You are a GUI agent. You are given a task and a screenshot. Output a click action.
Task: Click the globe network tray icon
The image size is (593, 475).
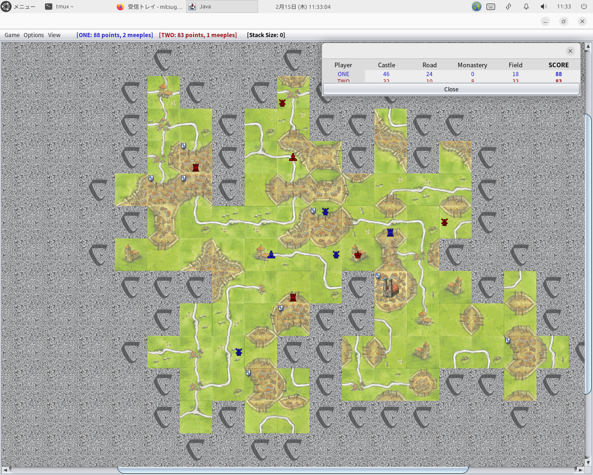point(476,6)
